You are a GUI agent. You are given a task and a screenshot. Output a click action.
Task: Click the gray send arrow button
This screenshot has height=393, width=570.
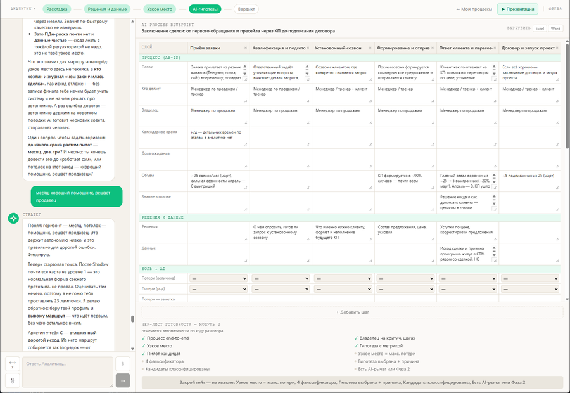(x=123, y=380)
